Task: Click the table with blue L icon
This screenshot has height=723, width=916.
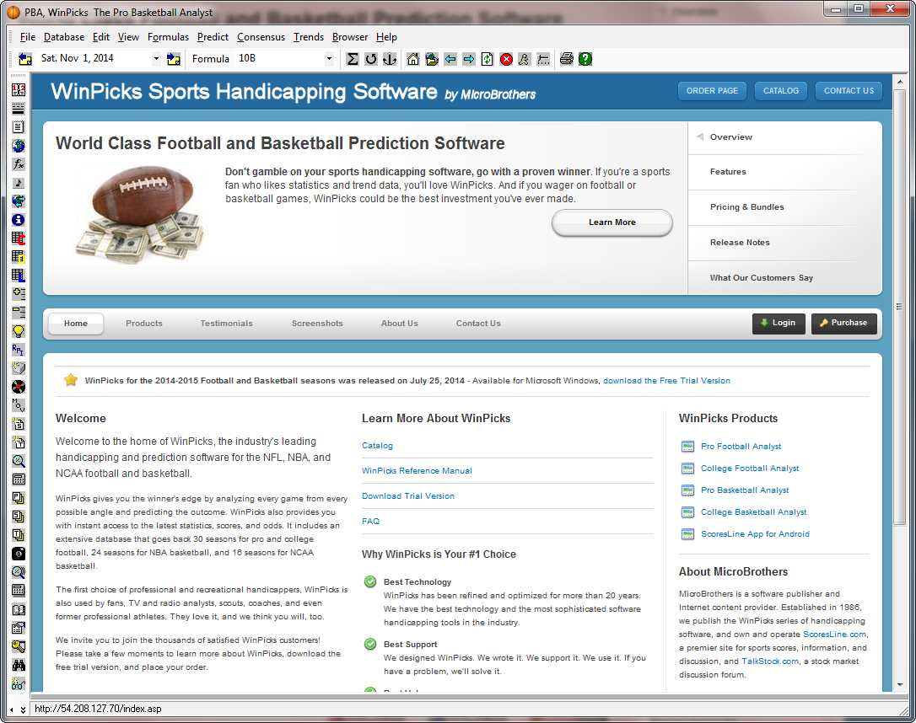Action: [x=19, y=276]
